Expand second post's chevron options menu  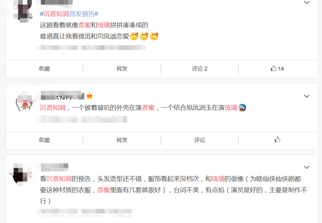(307, 96)
